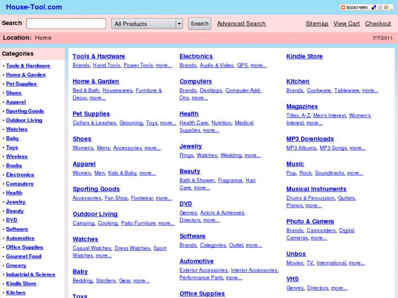Open Kids & Baby under Apparel
Image resolution: width=398 pixels, height=298 pixels.
(x=122, y=173)
